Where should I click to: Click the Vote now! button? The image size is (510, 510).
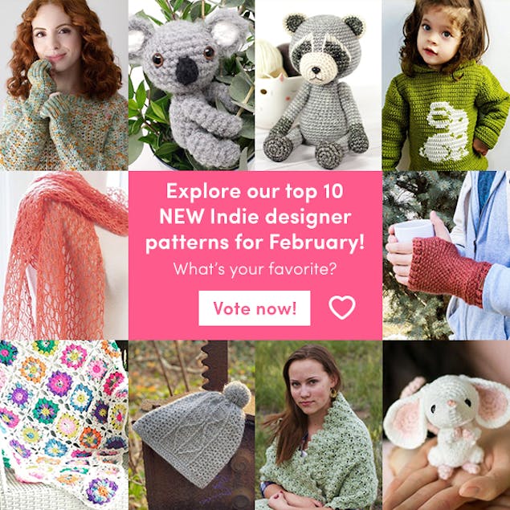click(x=255, y=308)
